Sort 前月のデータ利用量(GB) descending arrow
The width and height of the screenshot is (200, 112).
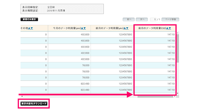tap(170, 28)
